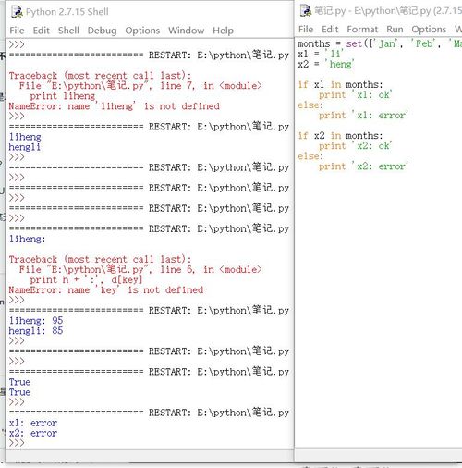The width and height of the screenshot is (462, 468).
Task: Click the 'x2: error' output line
Action: [33, 433]
